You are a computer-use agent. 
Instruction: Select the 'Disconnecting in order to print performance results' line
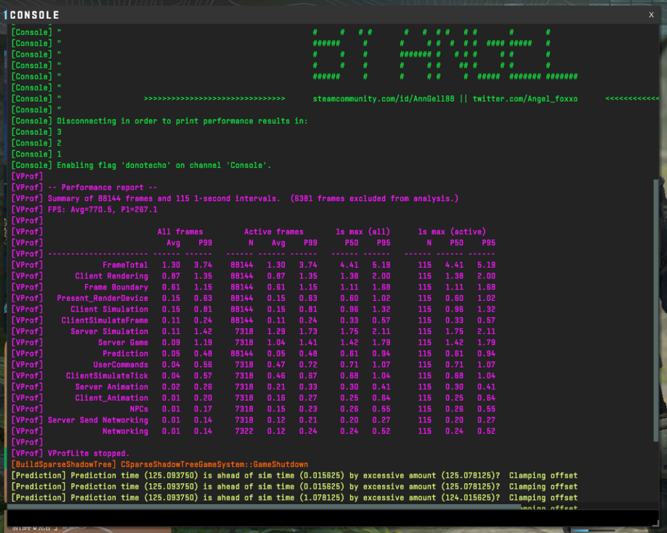coord(159,121)
